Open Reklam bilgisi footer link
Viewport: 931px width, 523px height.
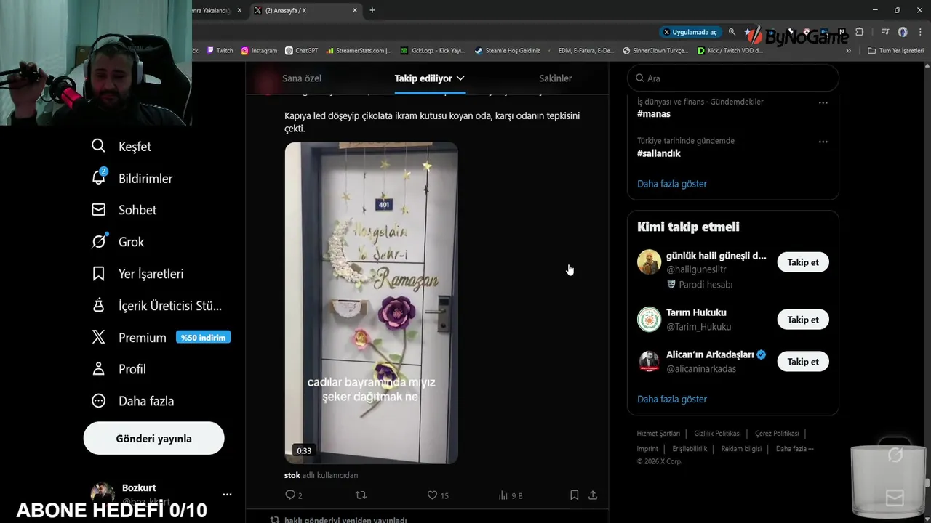(x=741, y=449)
